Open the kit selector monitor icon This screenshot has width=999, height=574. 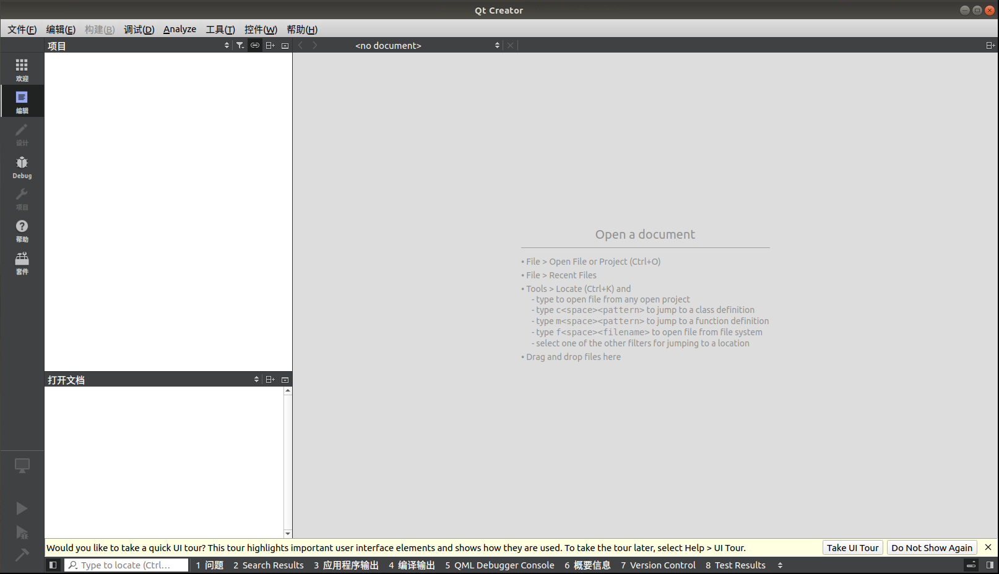22,466
